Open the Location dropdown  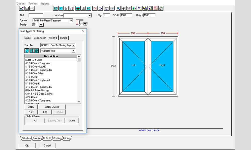[89, 15]
